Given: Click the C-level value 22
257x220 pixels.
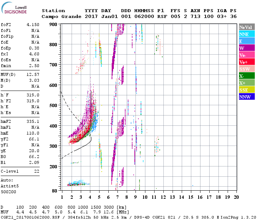Looking at the screenshot, I should [x=37, y=171].
